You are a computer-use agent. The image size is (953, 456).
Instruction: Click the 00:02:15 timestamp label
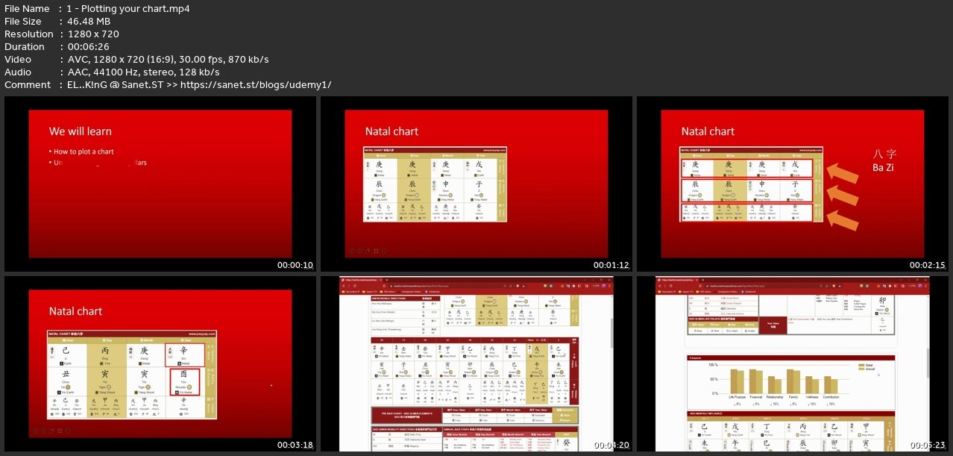(x=928, y=265)
